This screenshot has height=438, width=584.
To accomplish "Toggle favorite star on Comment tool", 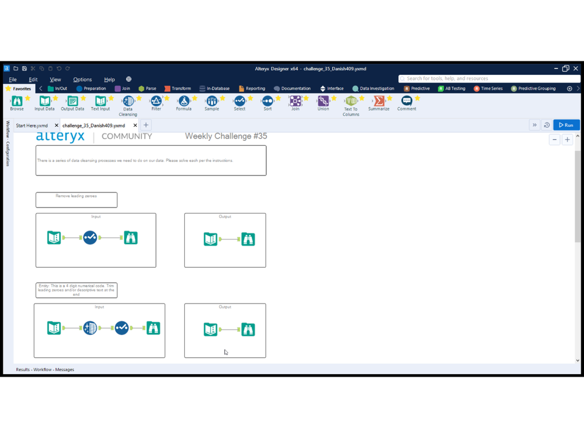I will (417, 98).
